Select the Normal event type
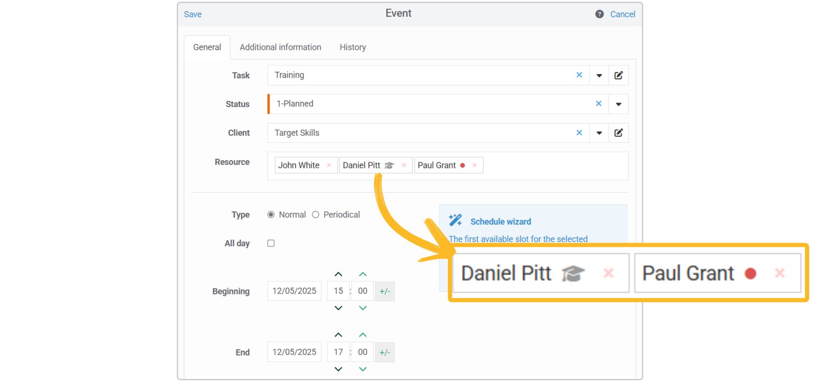This screenshot has height=382, width=820. tap(271, 215)
